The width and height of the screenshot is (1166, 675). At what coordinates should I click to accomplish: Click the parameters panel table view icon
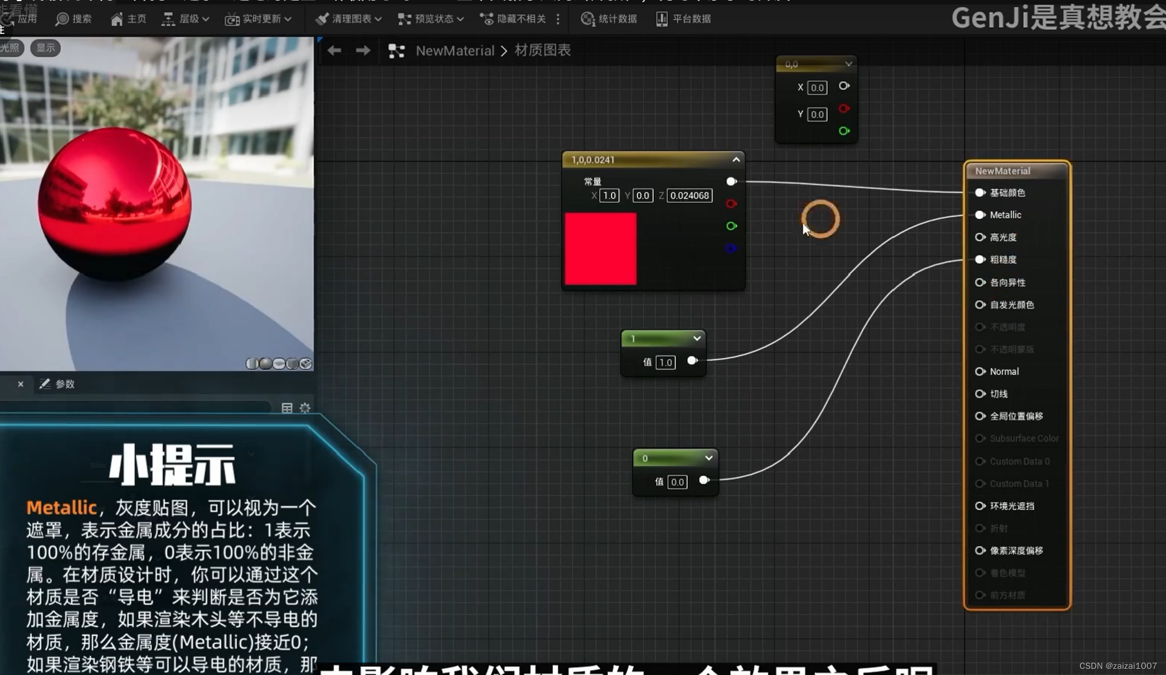(287, 408)
